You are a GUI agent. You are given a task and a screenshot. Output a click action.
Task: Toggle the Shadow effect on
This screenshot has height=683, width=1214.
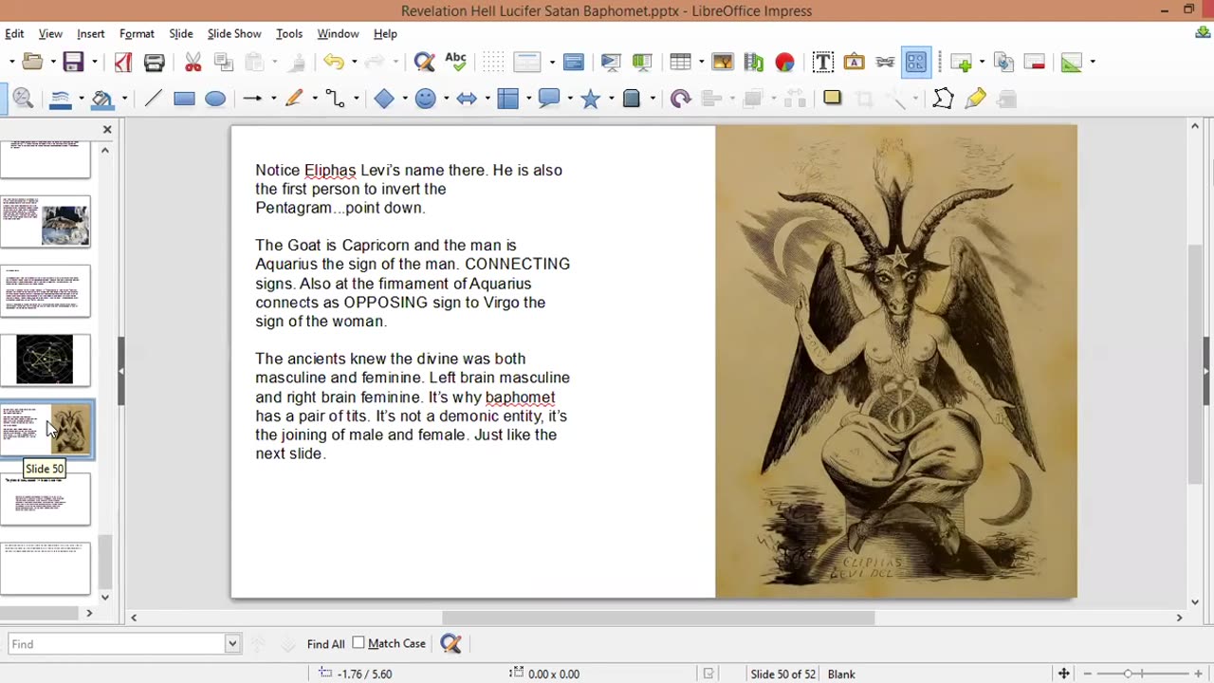click(x=832, y=98)
